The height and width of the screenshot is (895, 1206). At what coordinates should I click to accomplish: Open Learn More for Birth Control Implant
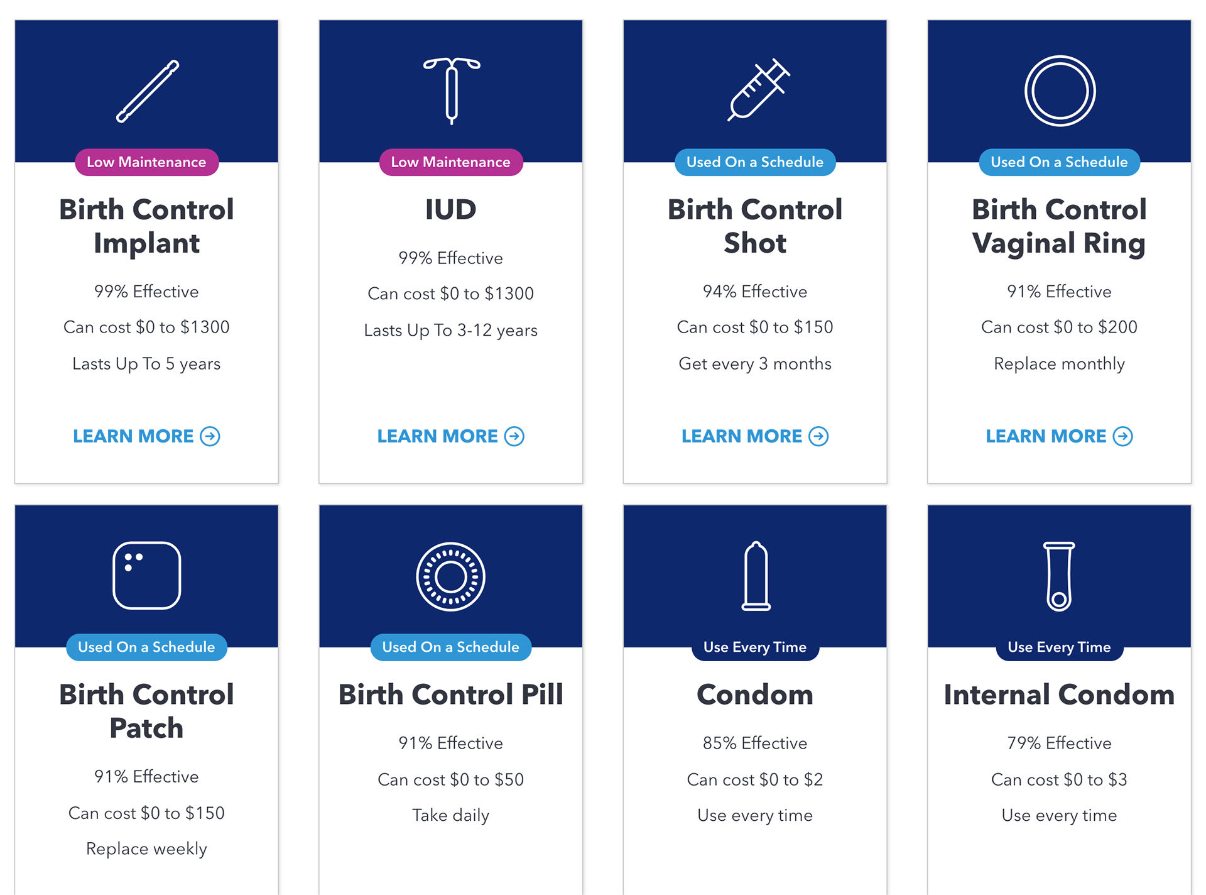coord(146,436)
